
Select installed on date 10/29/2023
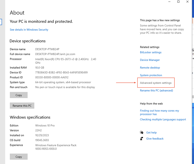click(x=42, y=135)
